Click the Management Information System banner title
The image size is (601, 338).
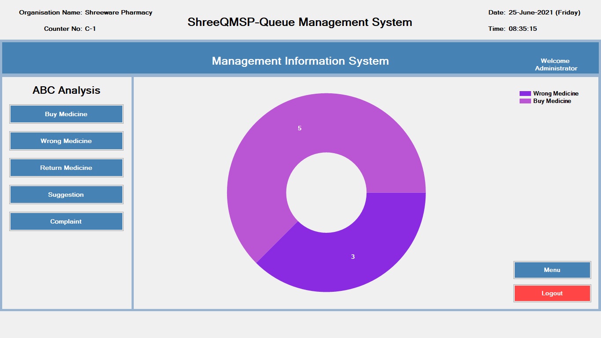tap(300, 61)
